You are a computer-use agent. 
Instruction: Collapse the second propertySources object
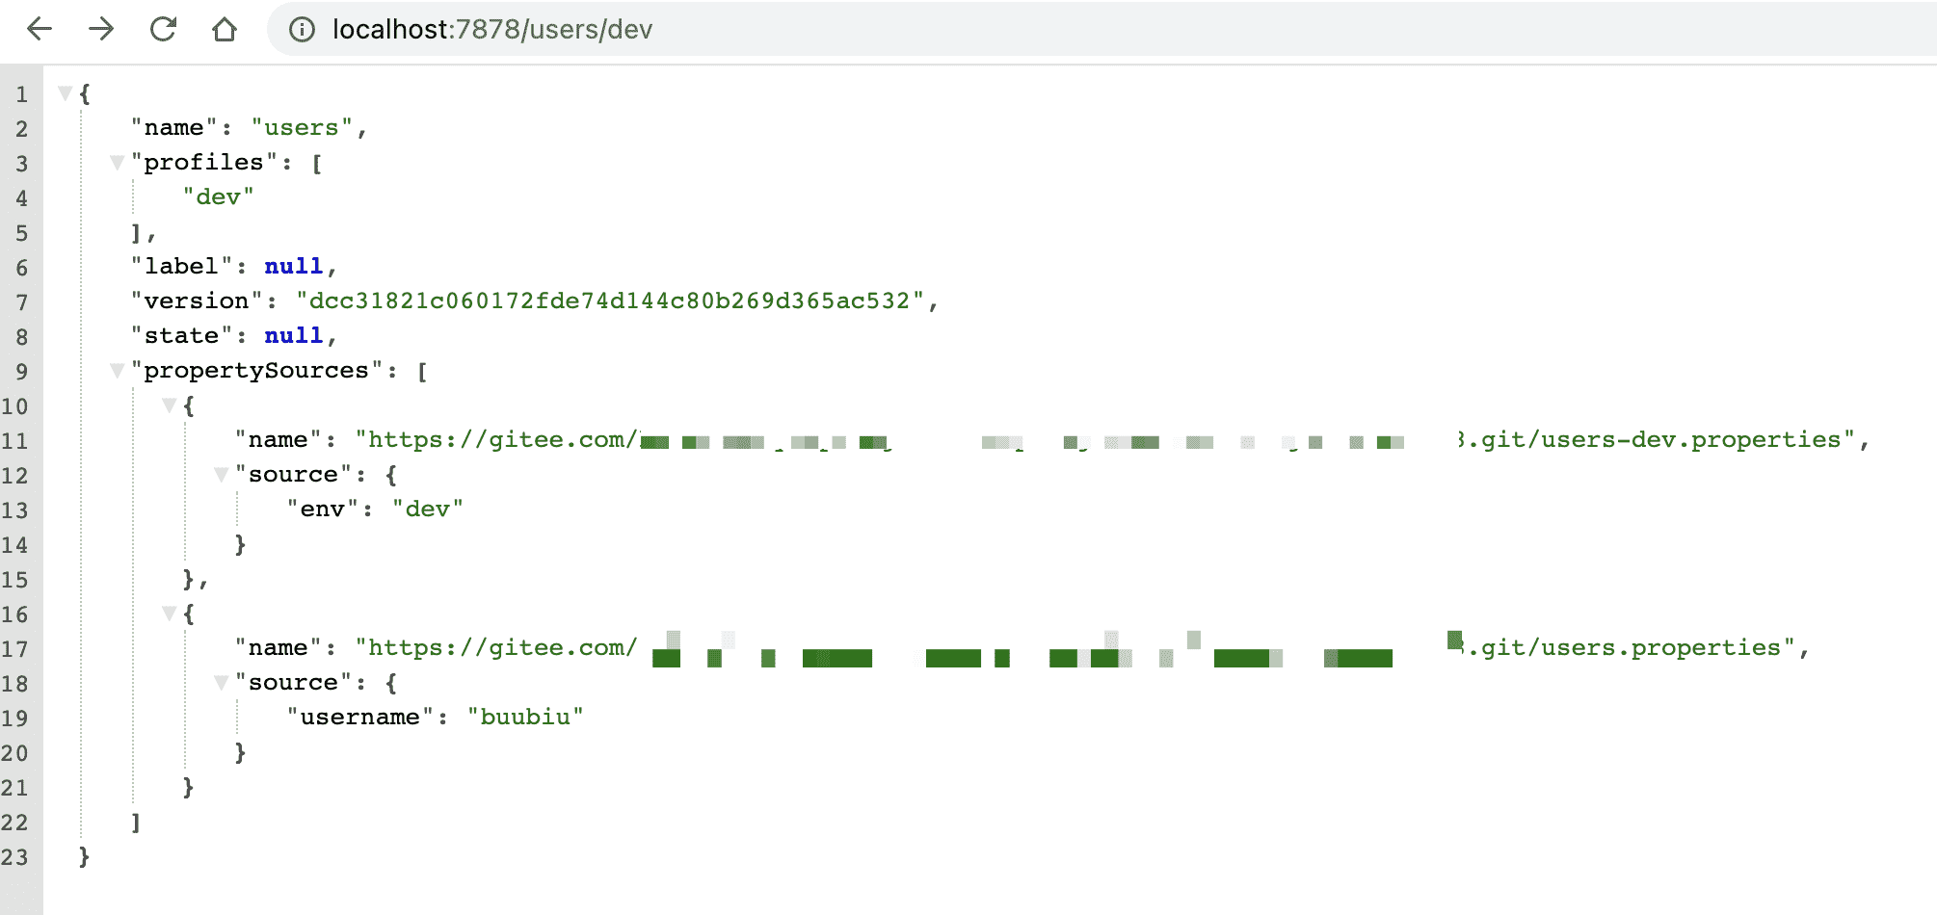[x=169, y=614]
